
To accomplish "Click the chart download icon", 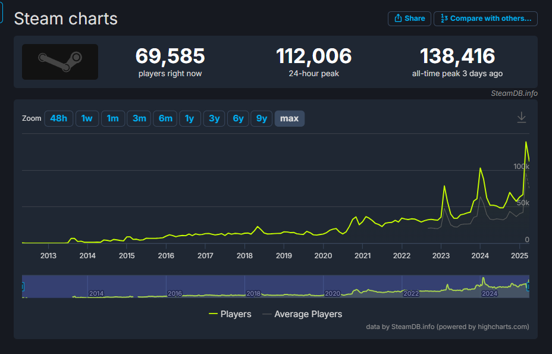I will point(522,117).
